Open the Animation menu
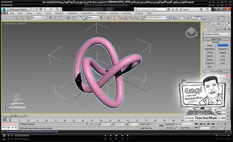The height and width of the screenshot is (142, 233). (x=72, y=13)
